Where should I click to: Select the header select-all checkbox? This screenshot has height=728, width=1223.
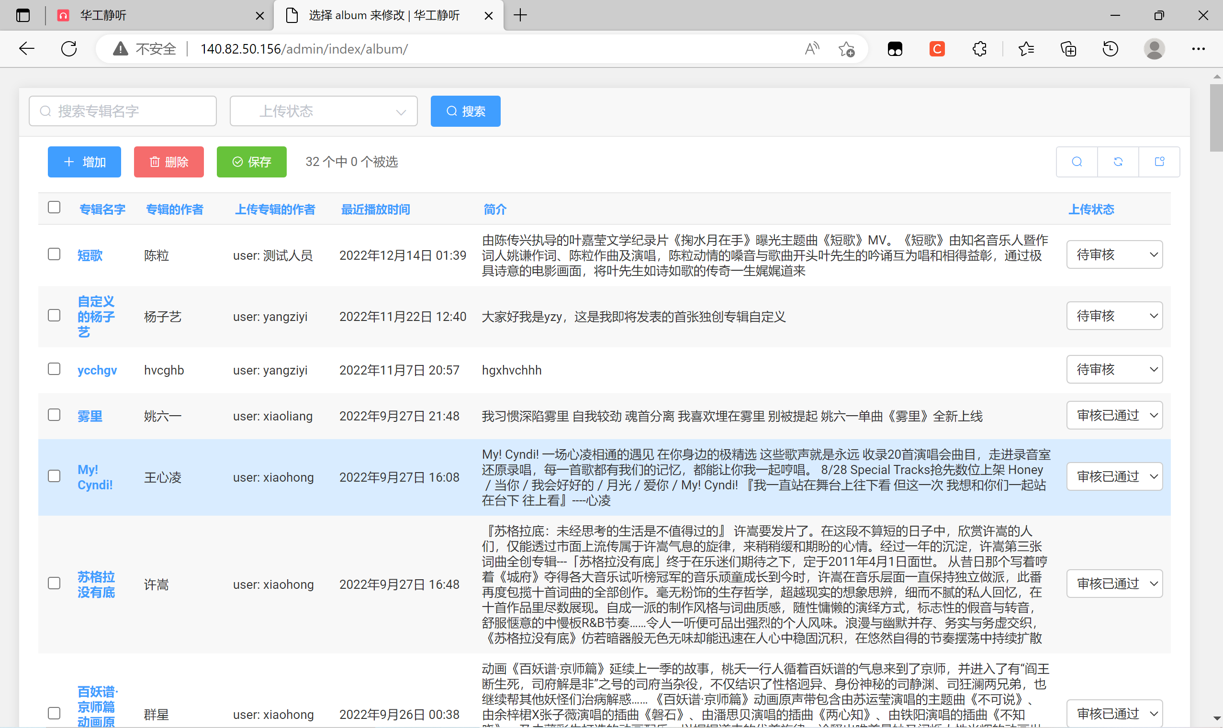pyautogui.click(x=54, y=208)
